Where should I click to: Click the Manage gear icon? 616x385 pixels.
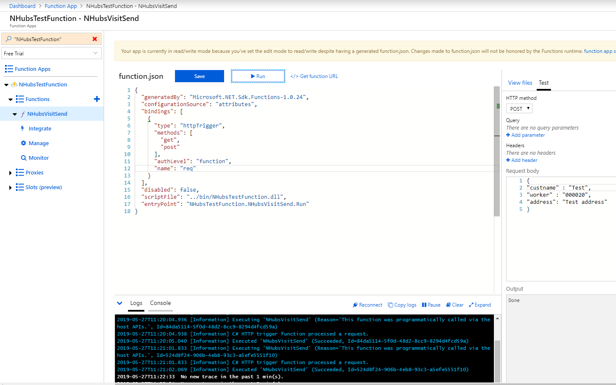pyautogui.click(x=23, y=143)
